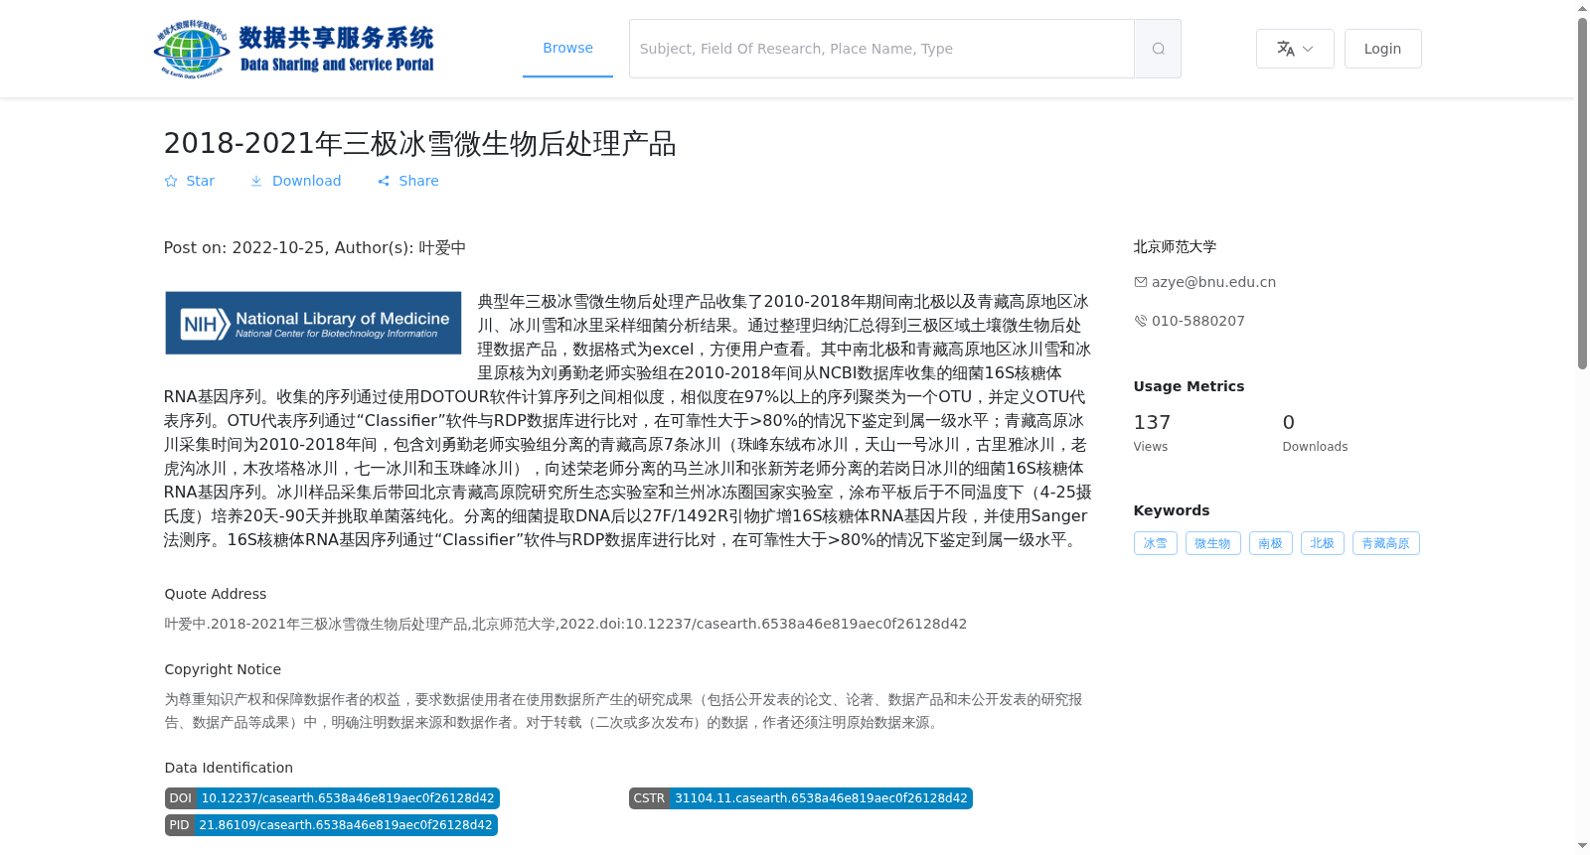Click the scrollbar down arrow

(1582, 846)
